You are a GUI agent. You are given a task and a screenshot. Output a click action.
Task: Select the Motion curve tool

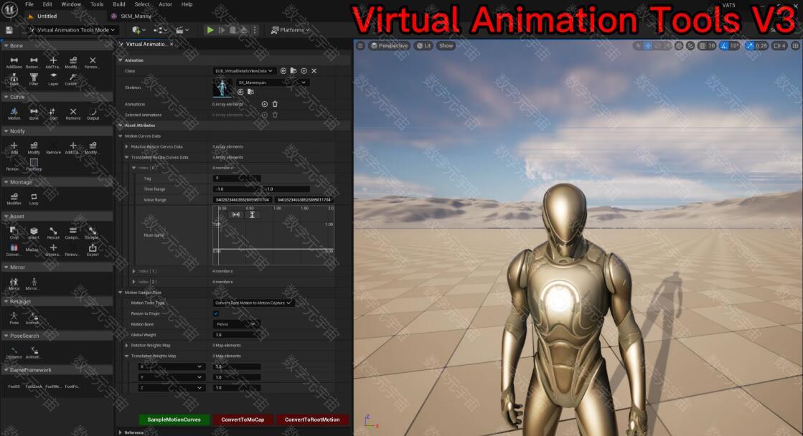tap(14, 113)
